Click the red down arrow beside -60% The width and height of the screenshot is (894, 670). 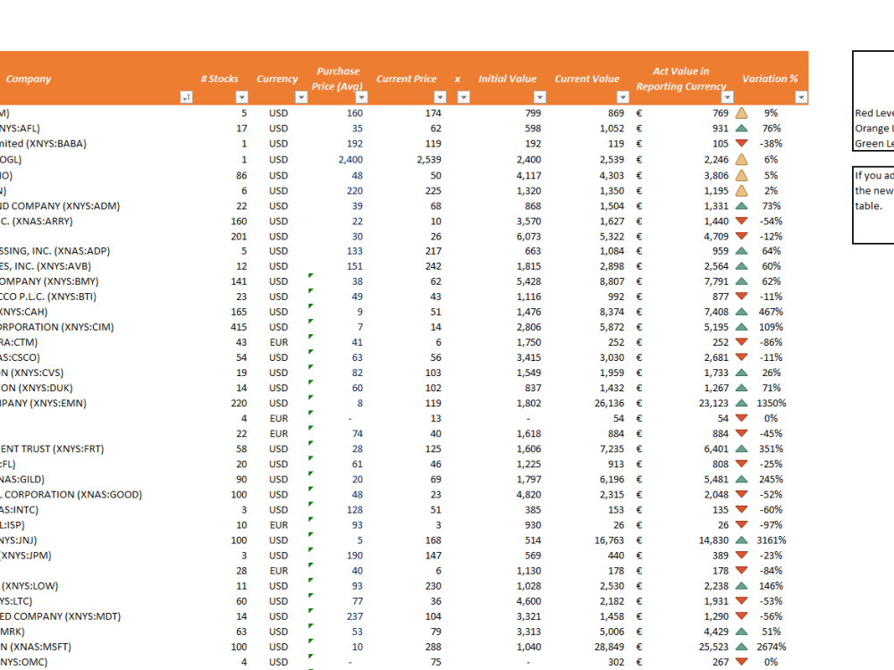(x=741, y=509)
